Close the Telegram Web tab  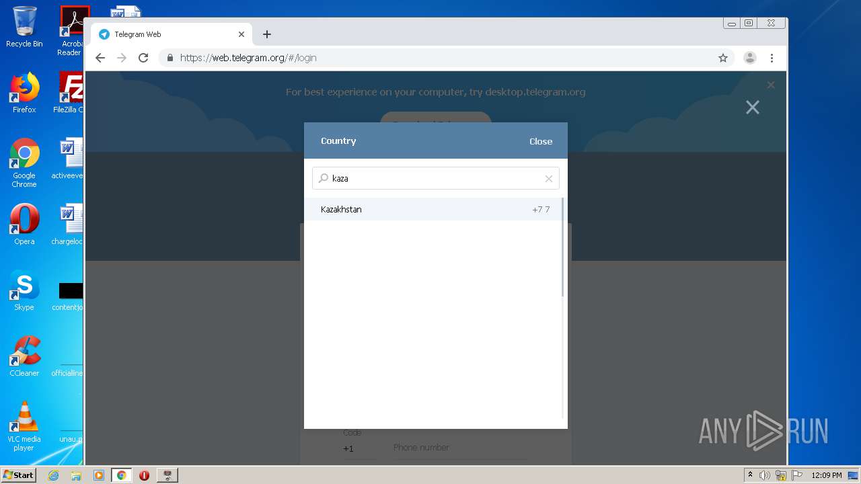click(x=241, y=34)
